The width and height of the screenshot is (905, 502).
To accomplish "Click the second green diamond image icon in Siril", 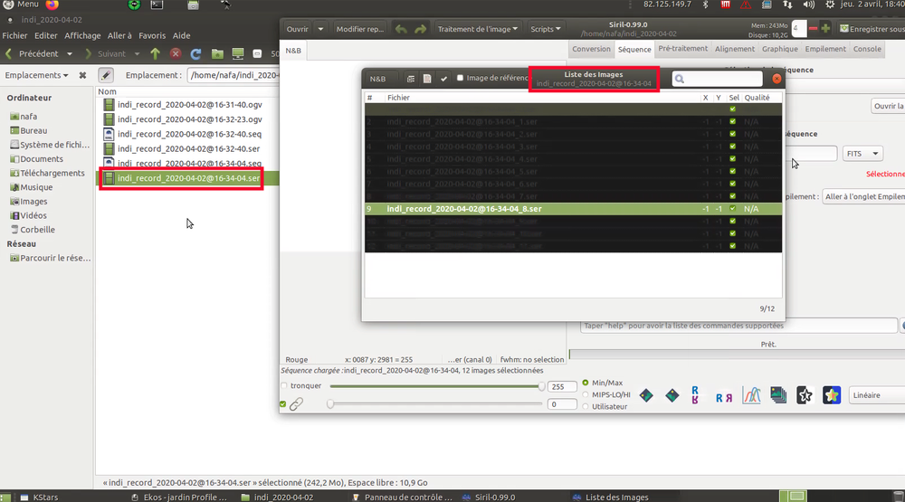I will click(672, 395).
